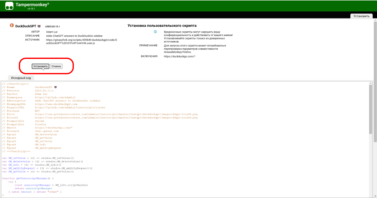Click the ИСТОЧНИК label
Image resolution: width=377 pixels, height=198 pixels.
pos(33,40)
